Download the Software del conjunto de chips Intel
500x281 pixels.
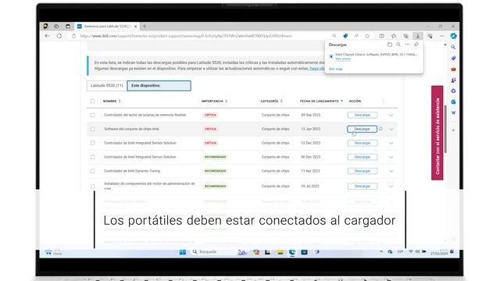tap(362, 129)
